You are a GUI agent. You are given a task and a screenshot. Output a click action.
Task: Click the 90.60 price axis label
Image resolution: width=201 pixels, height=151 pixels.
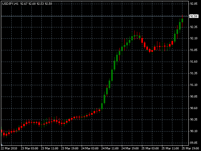[x=194, y=108]
